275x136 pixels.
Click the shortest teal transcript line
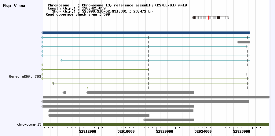point(155,61)
